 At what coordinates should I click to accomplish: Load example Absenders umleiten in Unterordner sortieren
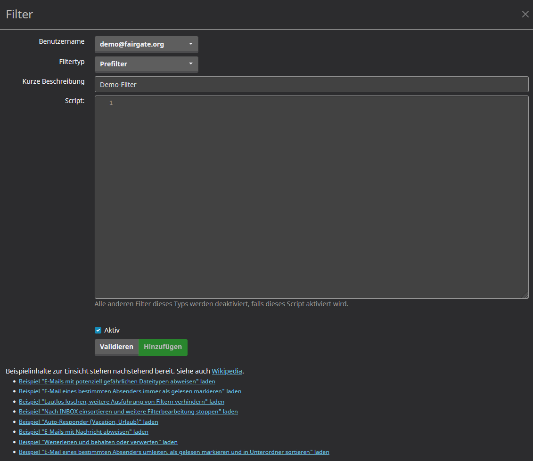pos(174,452)
